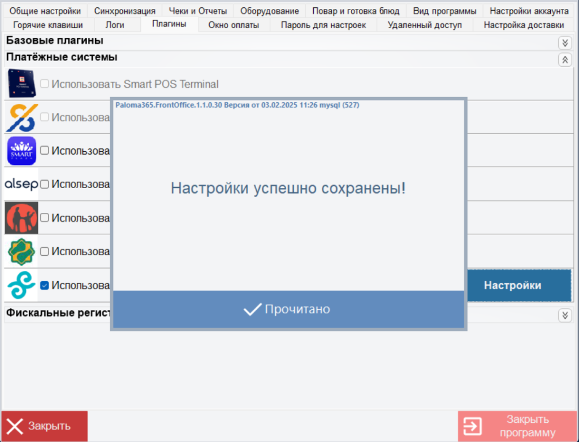This screenshot has height=442, width=579.
Task: Click the Smart POS Terminal plugin icon
Action: click(x=21, y=84)
